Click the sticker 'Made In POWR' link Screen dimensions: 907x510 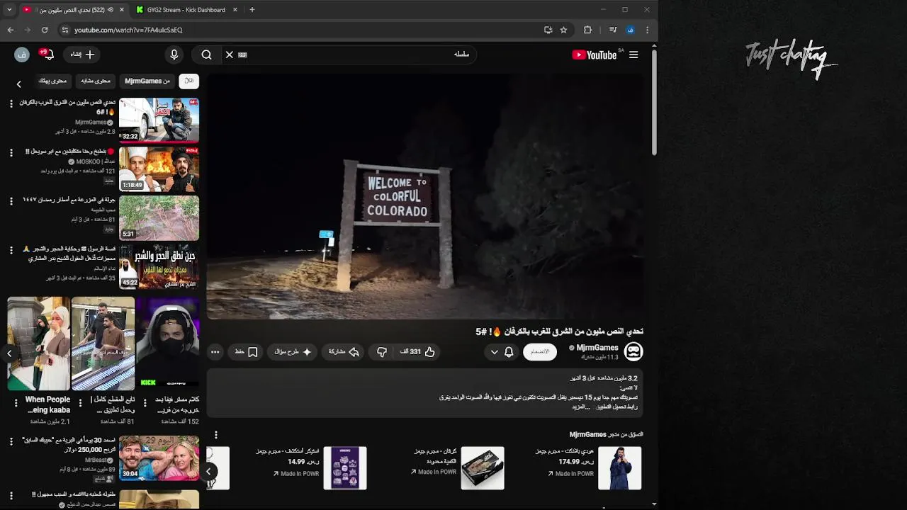[x=296, y=473]
